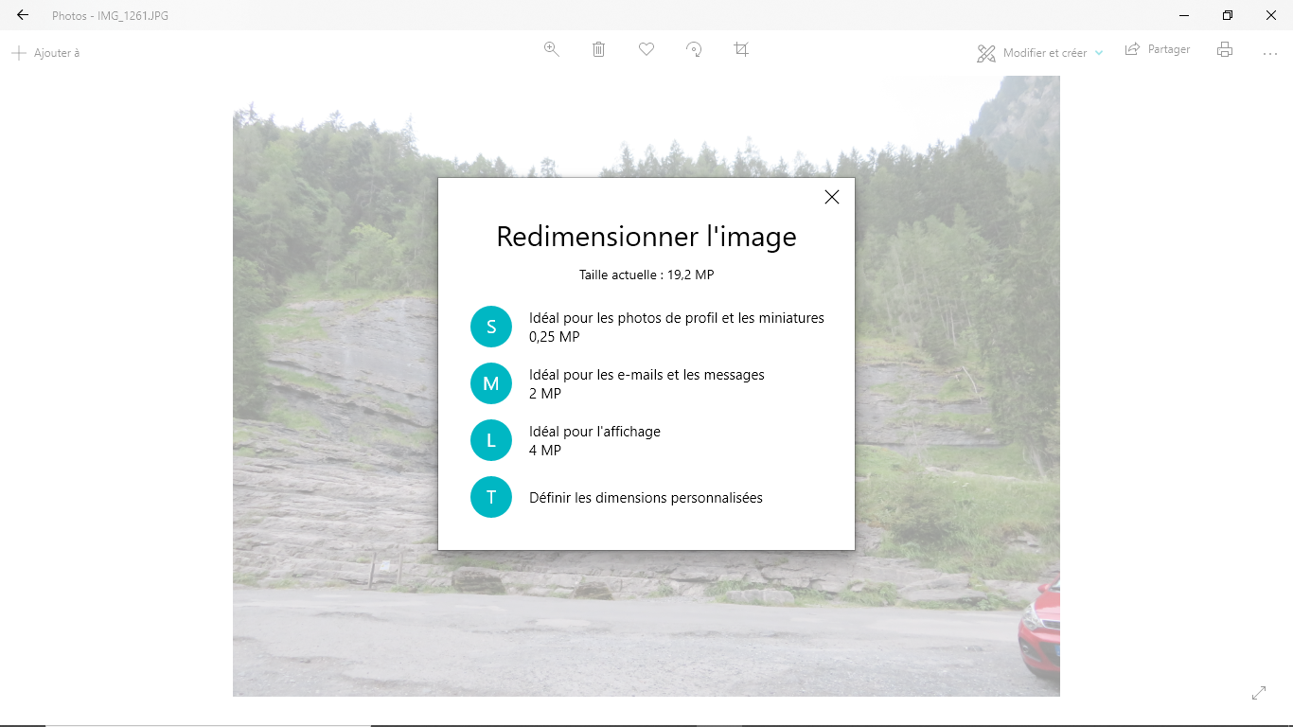Select Idéal pour les e-mails et les messages

(646, 375)
